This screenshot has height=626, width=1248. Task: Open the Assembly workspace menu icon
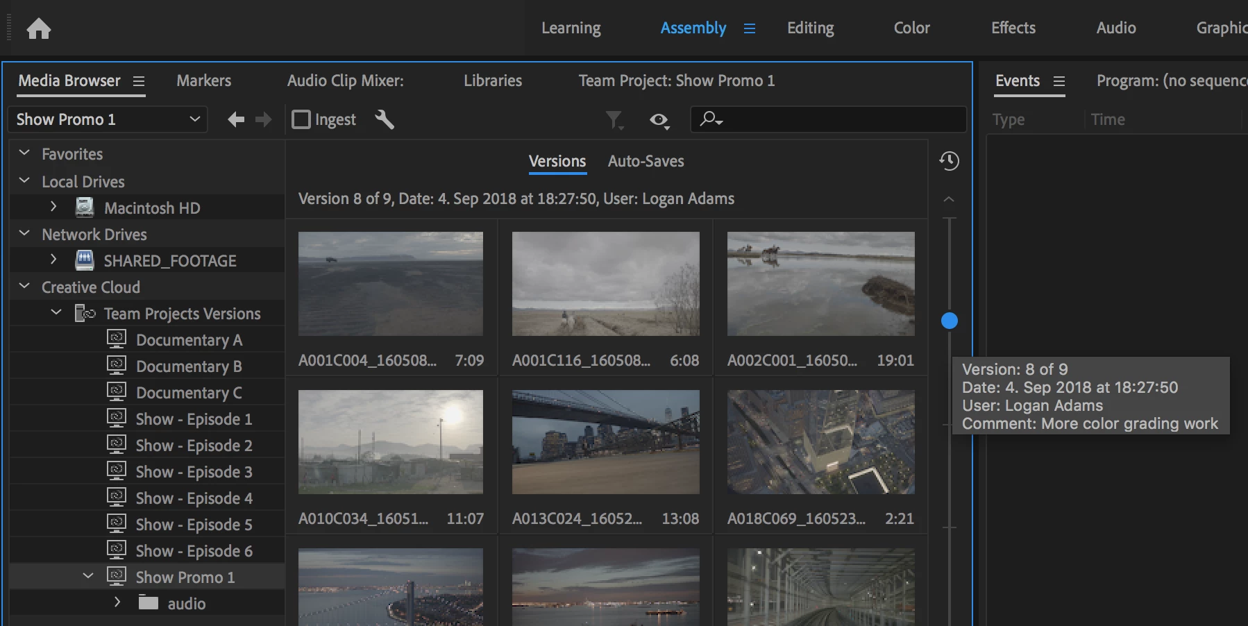(750, 28)
